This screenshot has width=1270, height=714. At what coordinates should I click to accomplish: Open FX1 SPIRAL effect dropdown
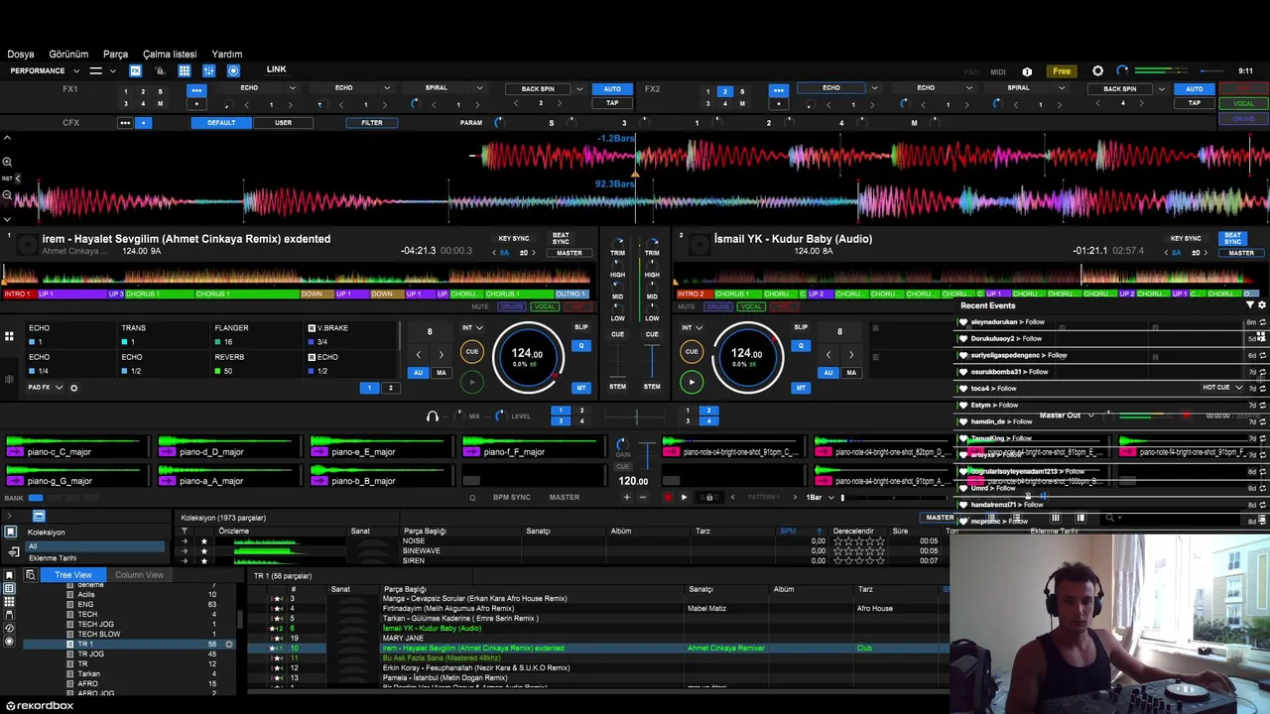[480, 88]
